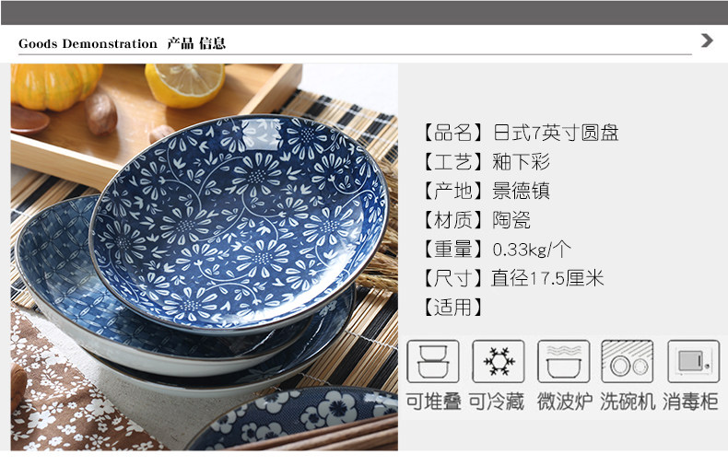Click the snowflake refrigeration icon

tap(499, 362)
